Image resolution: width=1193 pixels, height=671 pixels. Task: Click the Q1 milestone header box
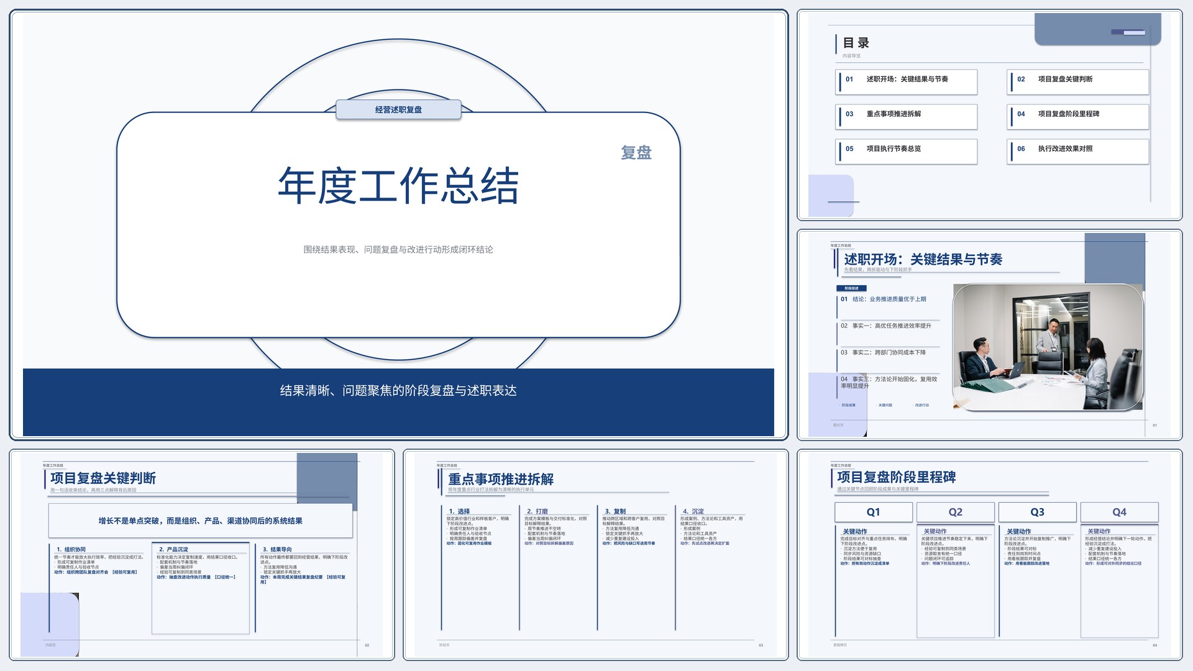[x=874, y=512]
